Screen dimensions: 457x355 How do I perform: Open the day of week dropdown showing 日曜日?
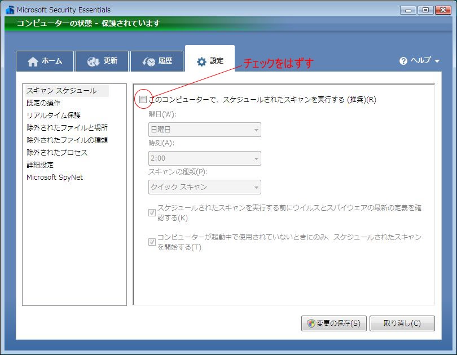204,130
